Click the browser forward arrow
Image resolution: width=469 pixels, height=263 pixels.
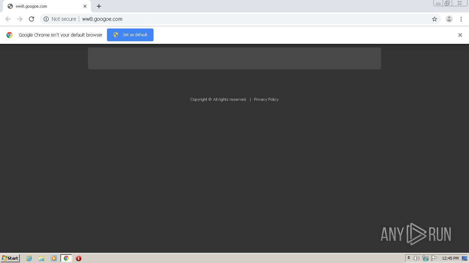[x=20, y=19]
